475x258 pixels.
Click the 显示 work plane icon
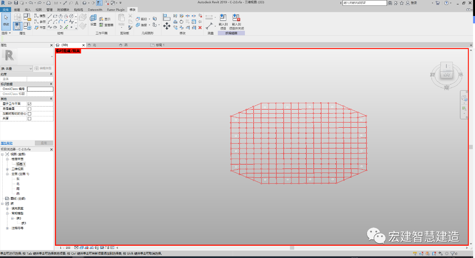pyautogui.click(x=105, y=19)
